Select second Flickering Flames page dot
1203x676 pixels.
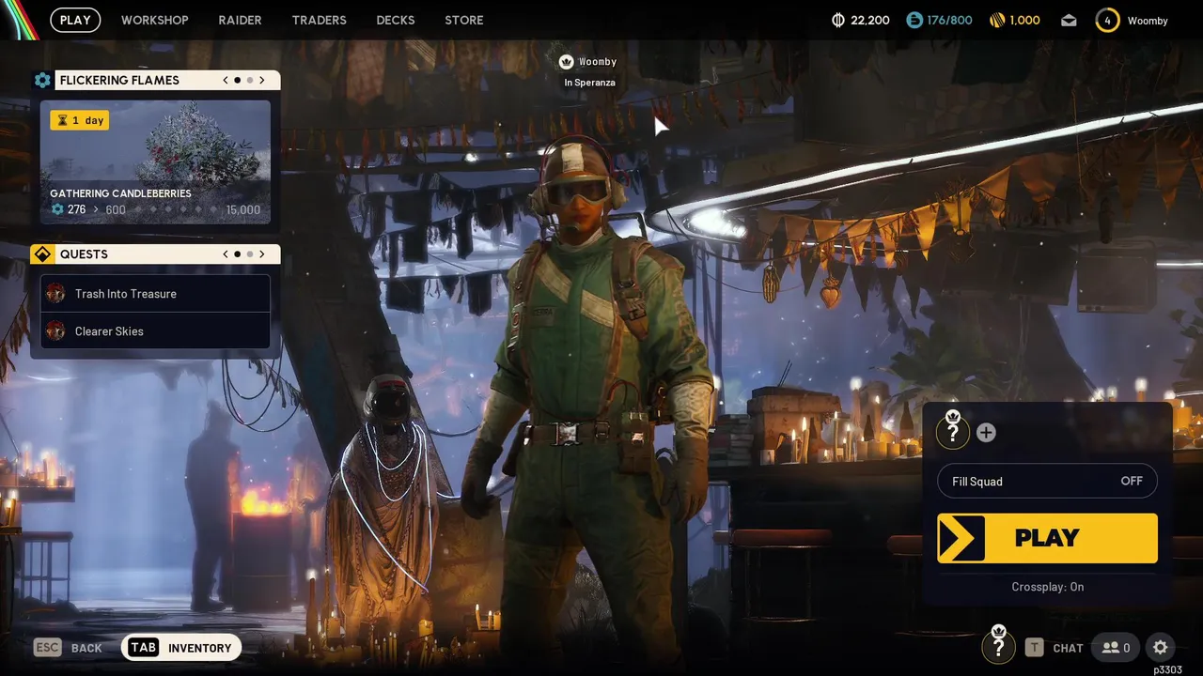click(249, 80)
